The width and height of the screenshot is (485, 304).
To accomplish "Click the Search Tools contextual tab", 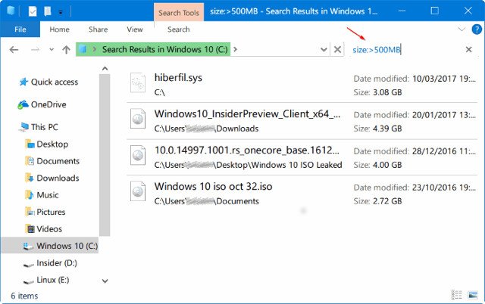I will pos(179,13).
